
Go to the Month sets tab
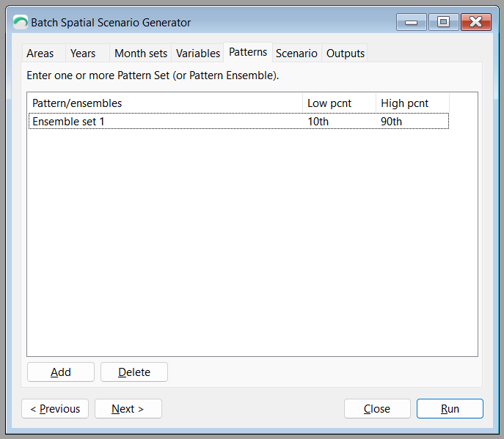141,53
